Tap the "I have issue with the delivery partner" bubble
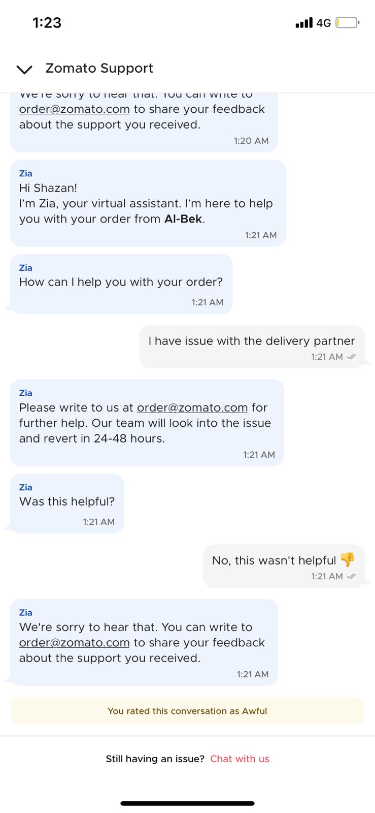 coord(252,346)
